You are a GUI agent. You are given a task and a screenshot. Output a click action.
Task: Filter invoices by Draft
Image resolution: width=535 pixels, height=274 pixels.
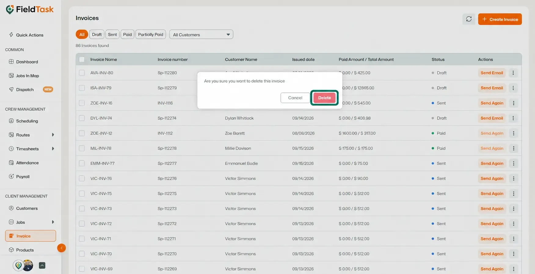coord(97,34)
